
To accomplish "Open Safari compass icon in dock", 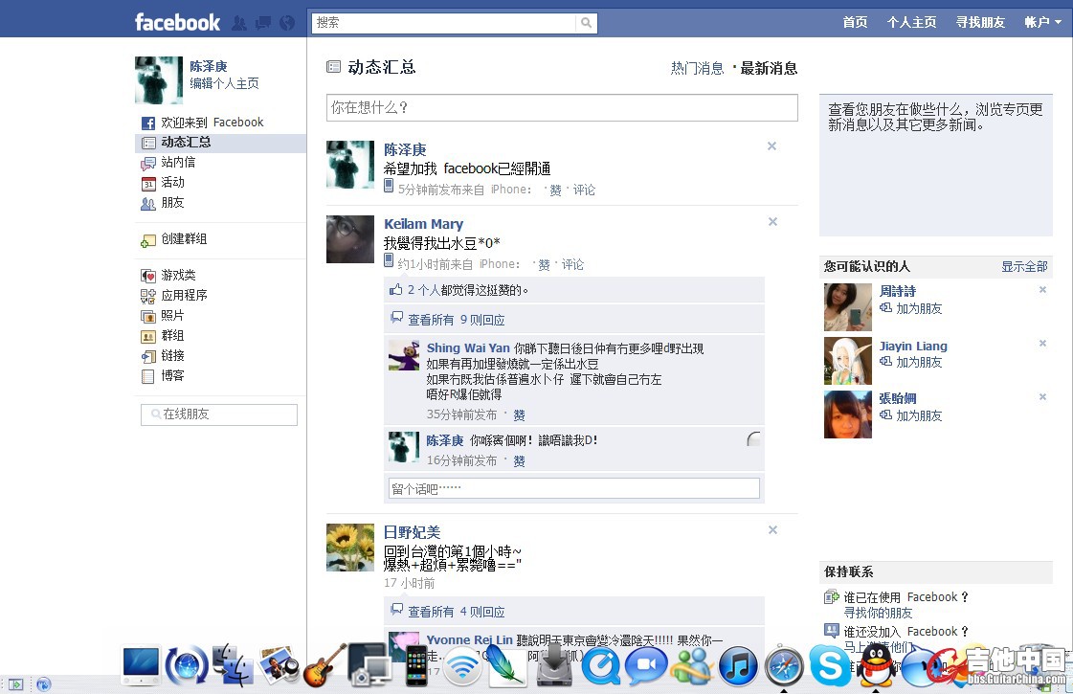I will coord(784,665).
